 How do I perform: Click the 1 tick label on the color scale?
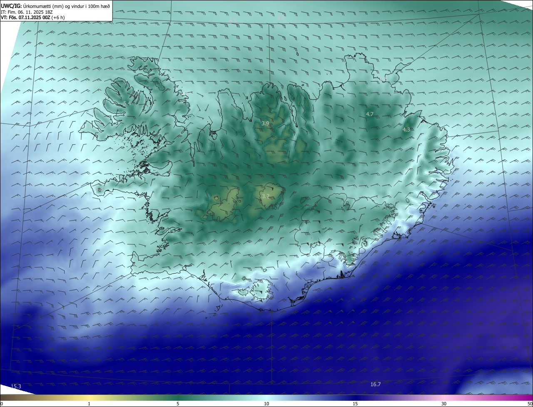click(89, 404)
